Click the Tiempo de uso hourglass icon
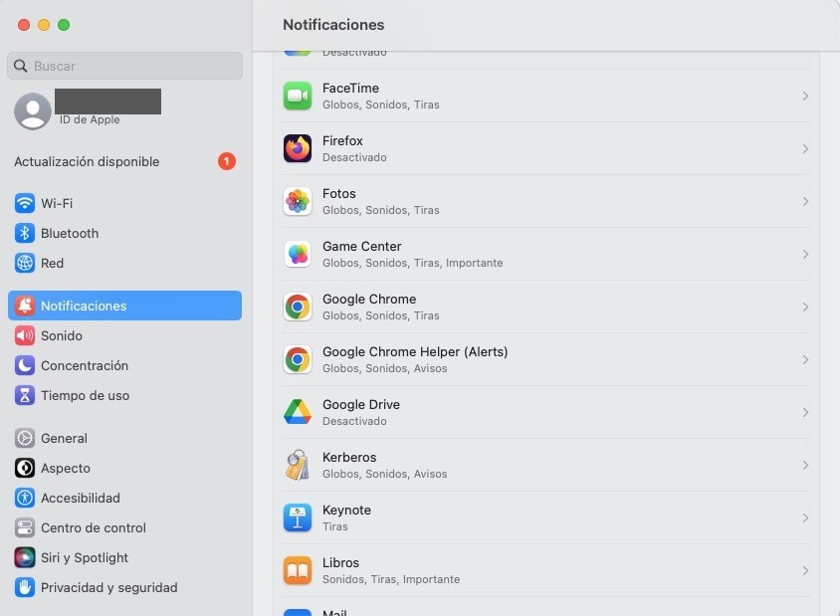Viewport: 840px width, 616px height. click(x=25, y=395)
